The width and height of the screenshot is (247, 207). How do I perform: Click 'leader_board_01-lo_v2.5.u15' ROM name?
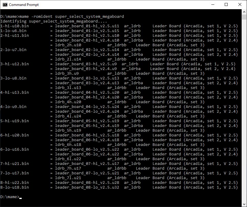[87, 31]
